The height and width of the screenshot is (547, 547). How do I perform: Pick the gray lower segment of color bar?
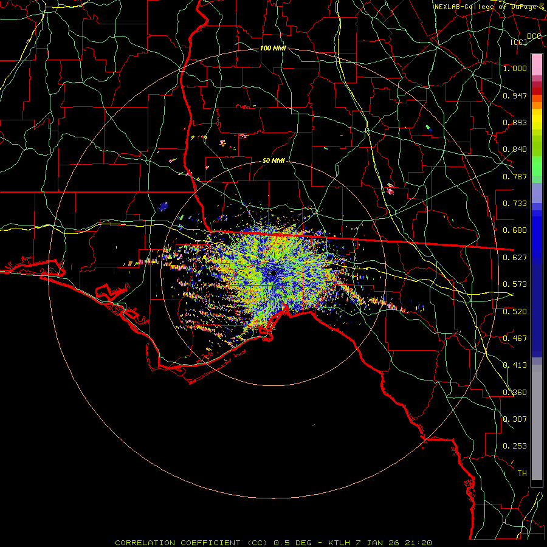click(537, 422)
